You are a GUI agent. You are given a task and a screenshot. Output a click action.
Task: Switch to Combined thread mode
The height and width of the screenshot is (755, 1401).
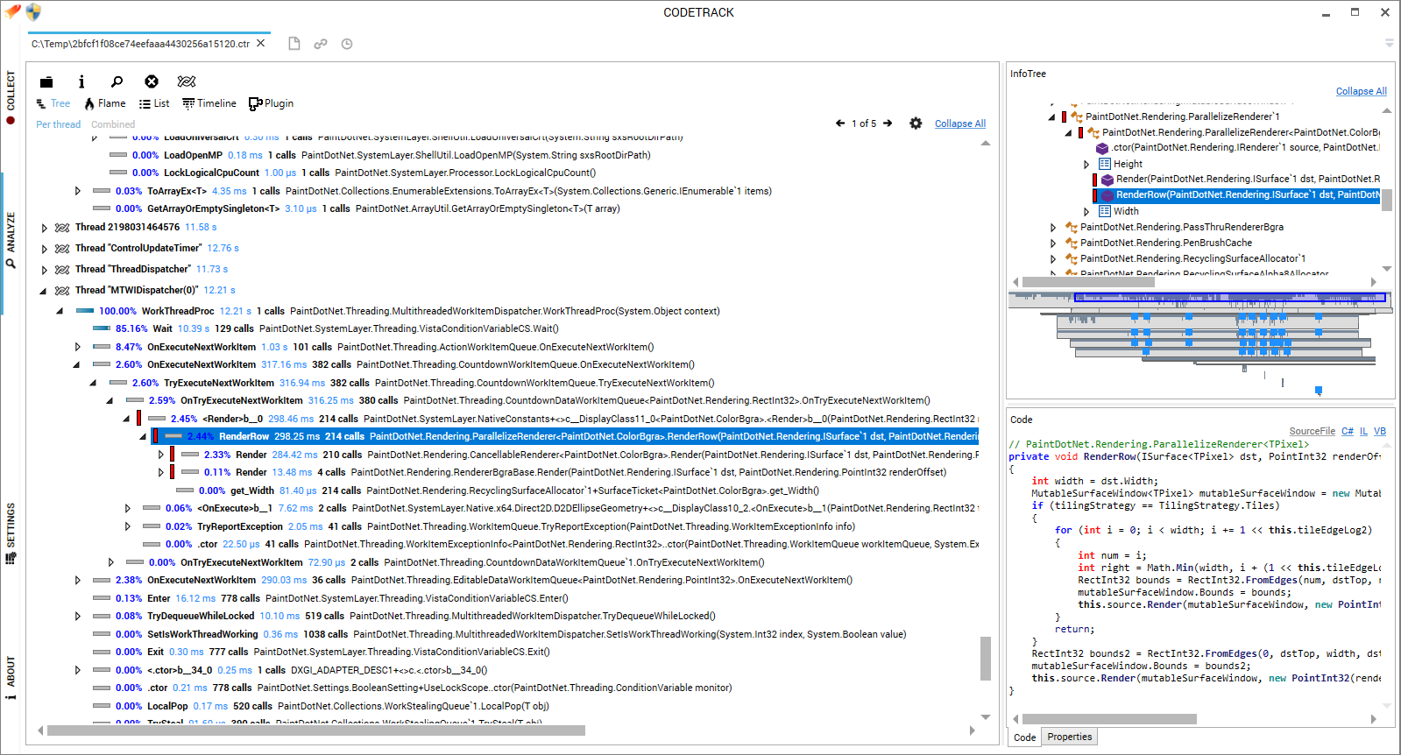point(113,124)
